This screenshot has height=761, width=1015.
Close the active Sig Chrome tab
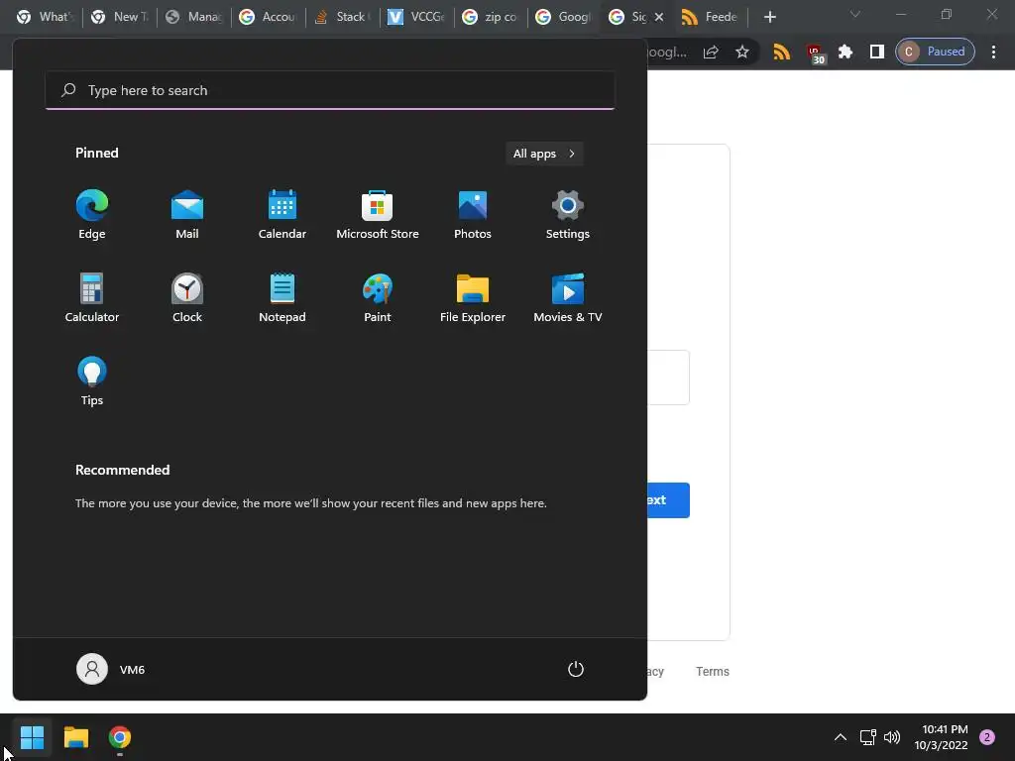(659, 17)
